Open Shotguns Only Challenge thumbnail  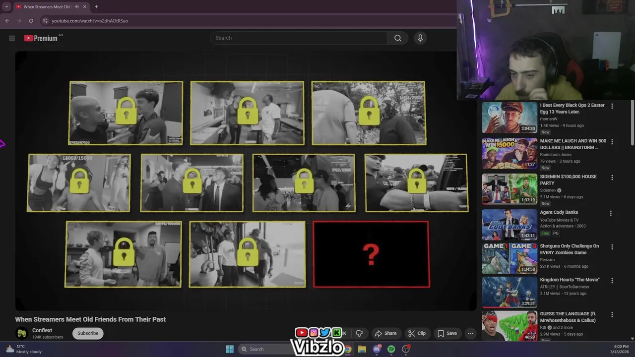coord(509,258)
